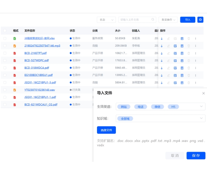Open the 状态 filter dropdown

(x=106, y=20)
